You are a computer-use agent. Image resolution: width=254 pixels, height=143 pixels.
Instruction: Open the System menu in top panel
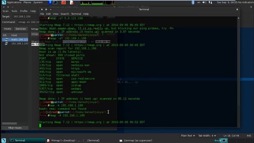click(38, 2)
